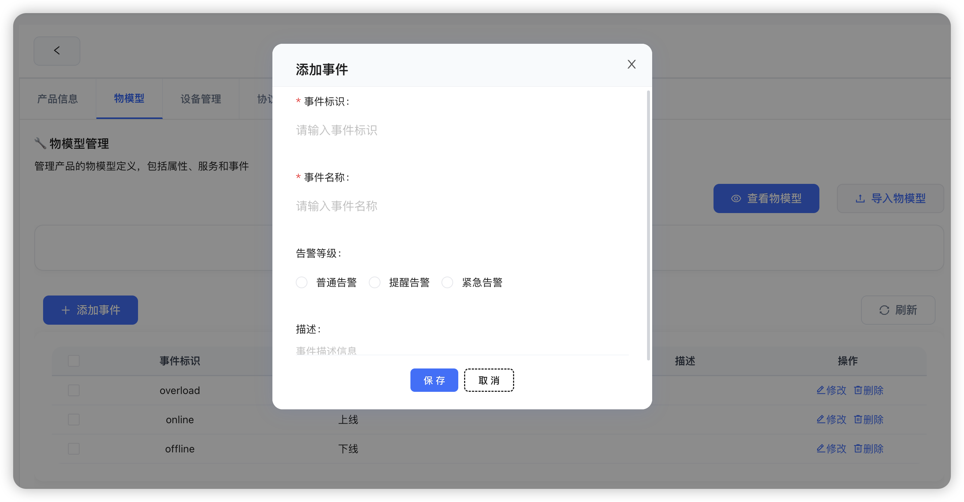Close the 添加事件 dialog with X icon
This screenshot has width=964, height=502.
(x=631, y=64)
